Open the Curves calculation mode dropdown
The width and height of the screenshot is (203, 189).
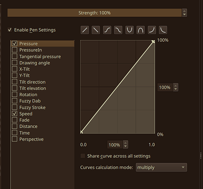point(161,168)
